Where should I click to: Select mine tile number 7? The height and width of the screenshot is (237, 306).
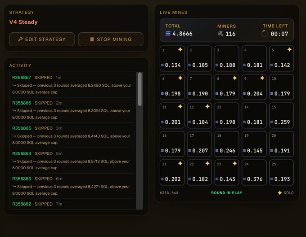point(199,87)
